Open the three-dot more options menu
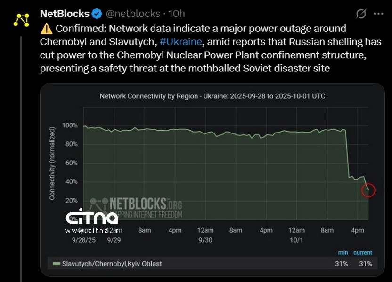 pos(378,14)
